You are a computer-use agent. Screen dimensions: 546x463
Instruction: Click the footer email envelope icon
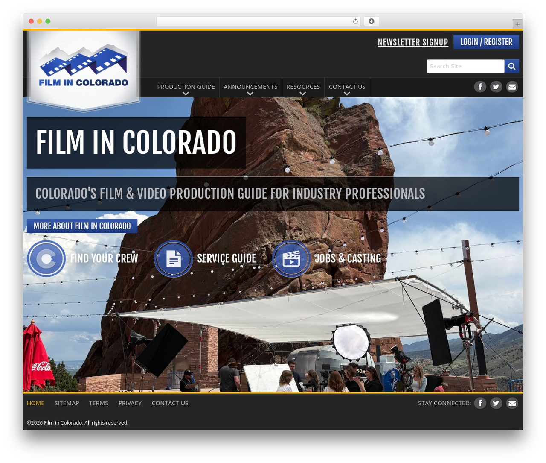(512, 403)
